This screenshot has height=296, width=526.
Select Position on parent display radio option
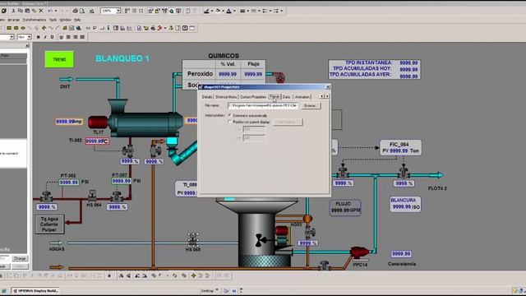point(230,123)
